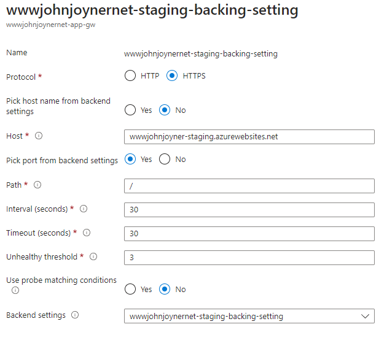Select HTTP protocol radio button

tap(130, 76)
